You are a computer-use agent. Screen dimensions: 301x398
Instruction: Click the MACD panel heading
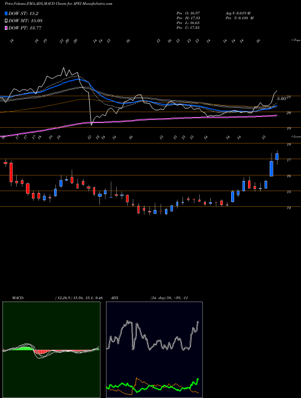pos(17,298)
